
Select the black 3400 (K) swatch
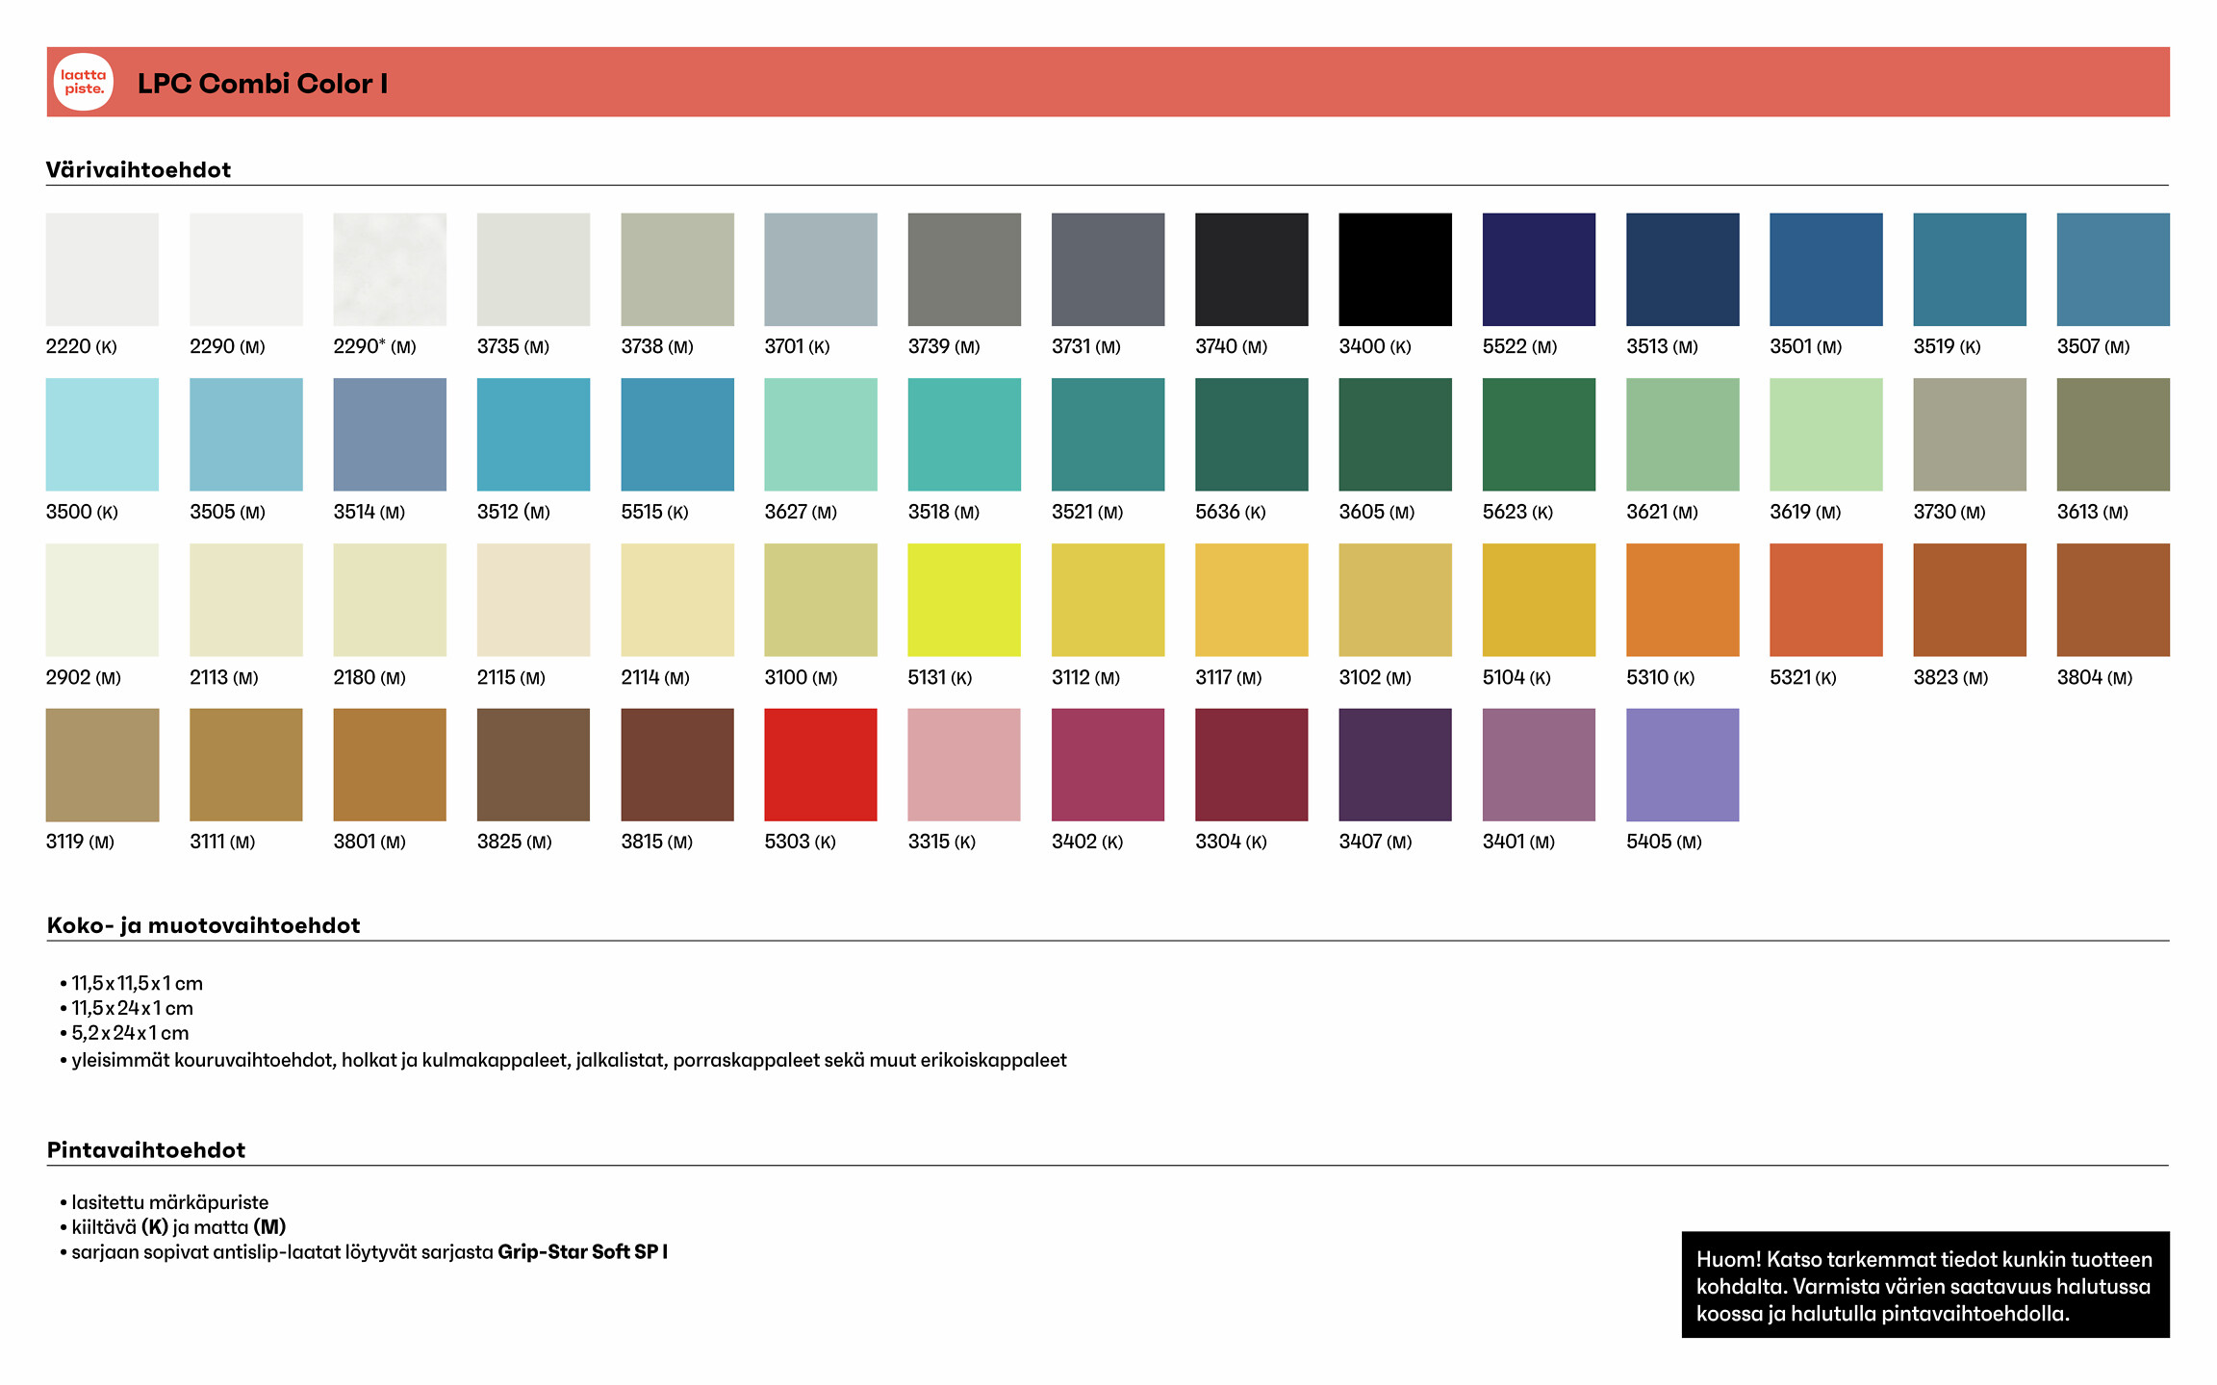pyautogui.click(x=1394, y=269)
